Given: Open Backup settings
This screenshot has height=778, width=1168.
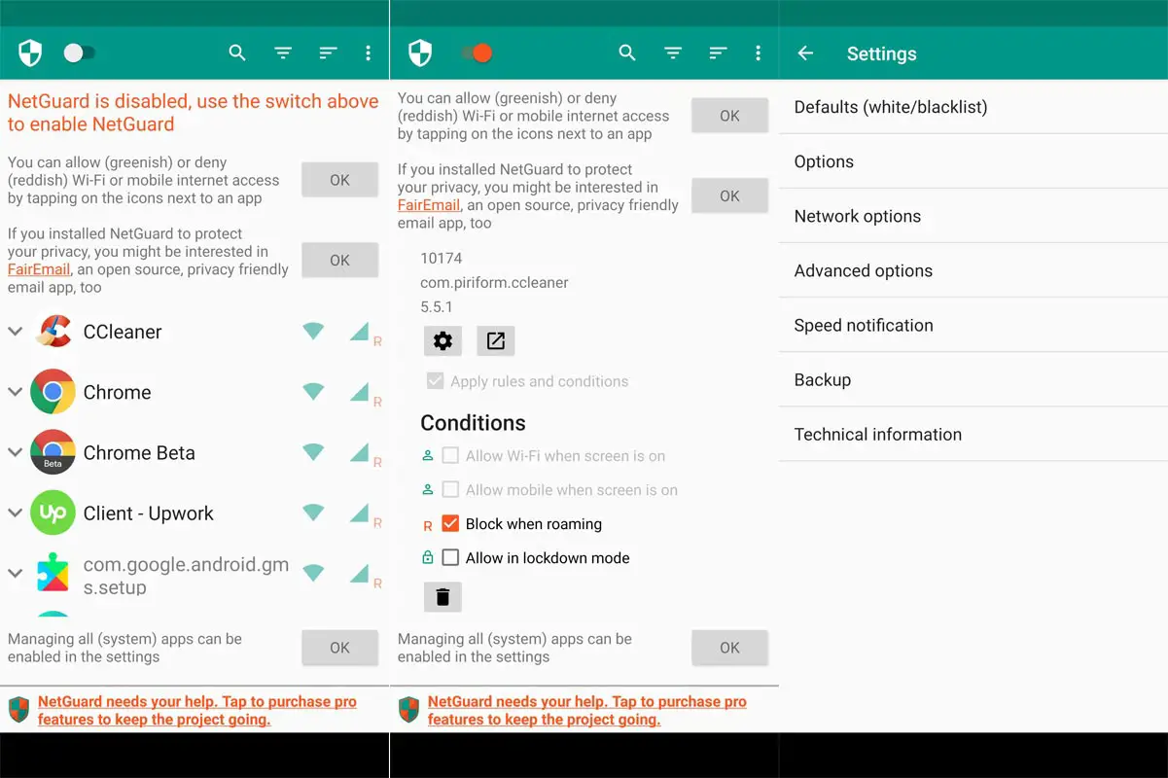Looking at the screenshot, I should click(973, 379).
